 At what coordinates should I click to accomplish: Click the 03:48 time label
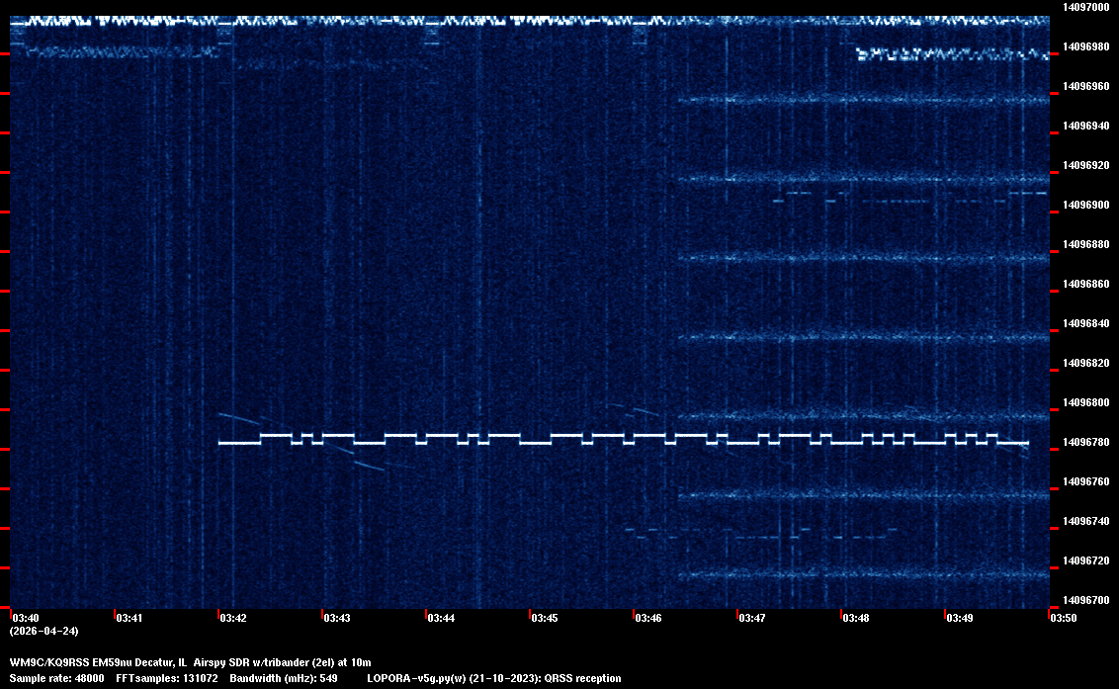(x=856, y=619)
